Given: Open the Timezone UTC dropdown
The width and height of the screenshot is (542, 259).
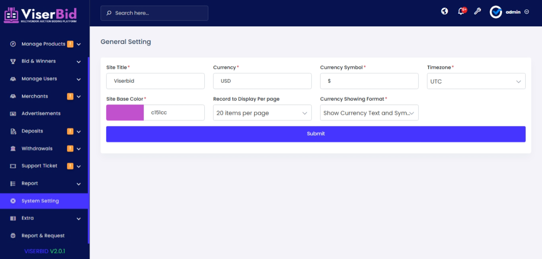Looking at the screenshot, I should tap(476, 81).
